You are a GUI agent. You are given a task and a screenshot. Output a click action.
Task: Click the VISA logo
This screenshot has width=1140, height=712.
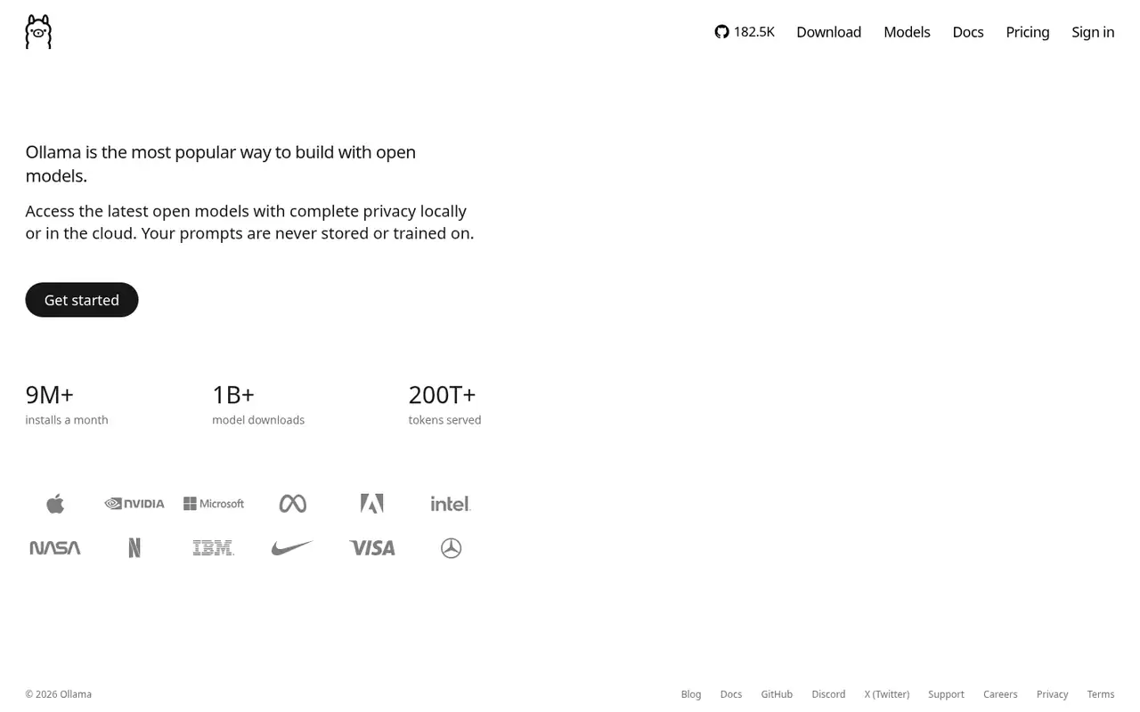(372, 548)
